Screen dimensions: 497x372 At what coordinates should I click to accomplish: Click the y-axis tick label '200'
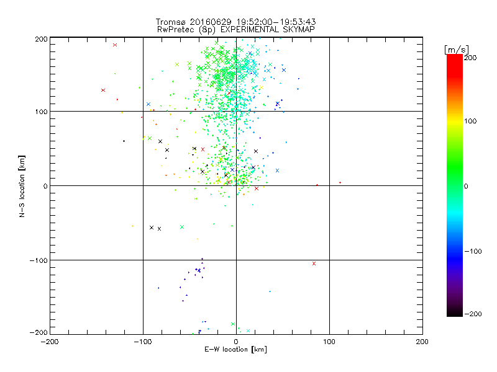(41, 39)
